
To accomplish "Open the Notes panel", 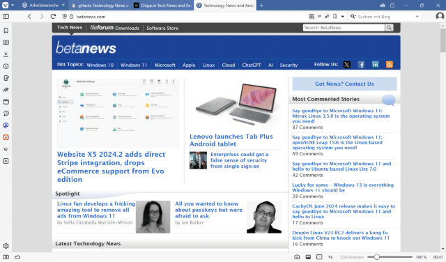I will (x=6, y=78).
